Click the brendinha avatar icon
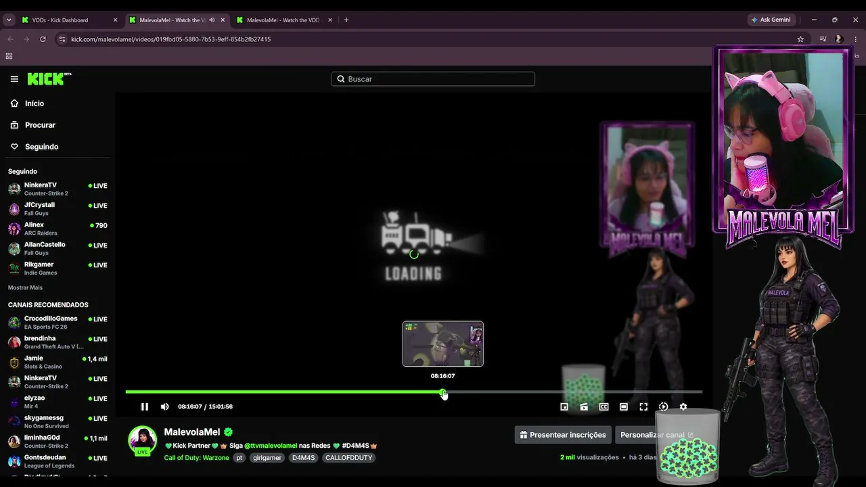This screenshot has height=487, width=866. 14,342
